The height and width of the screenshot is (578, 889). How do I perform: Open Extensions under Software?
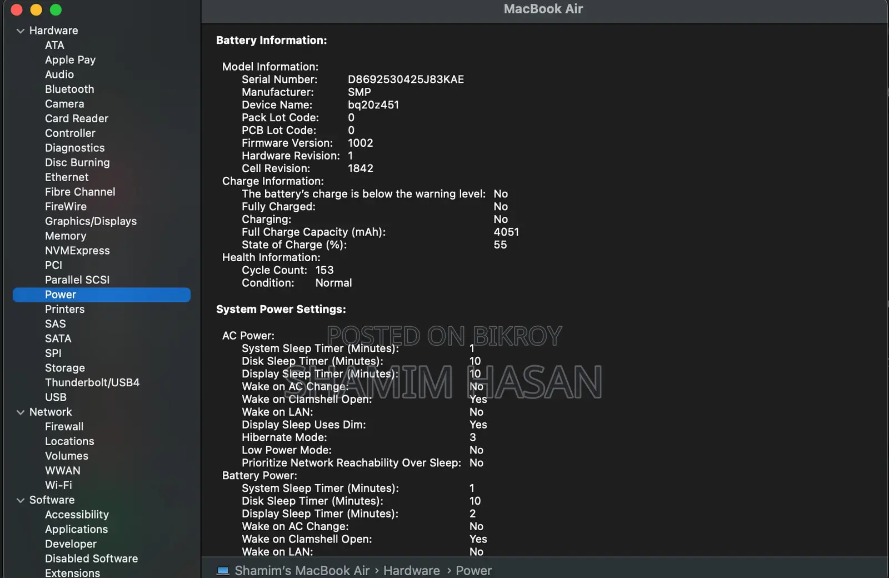coord(72,573)
